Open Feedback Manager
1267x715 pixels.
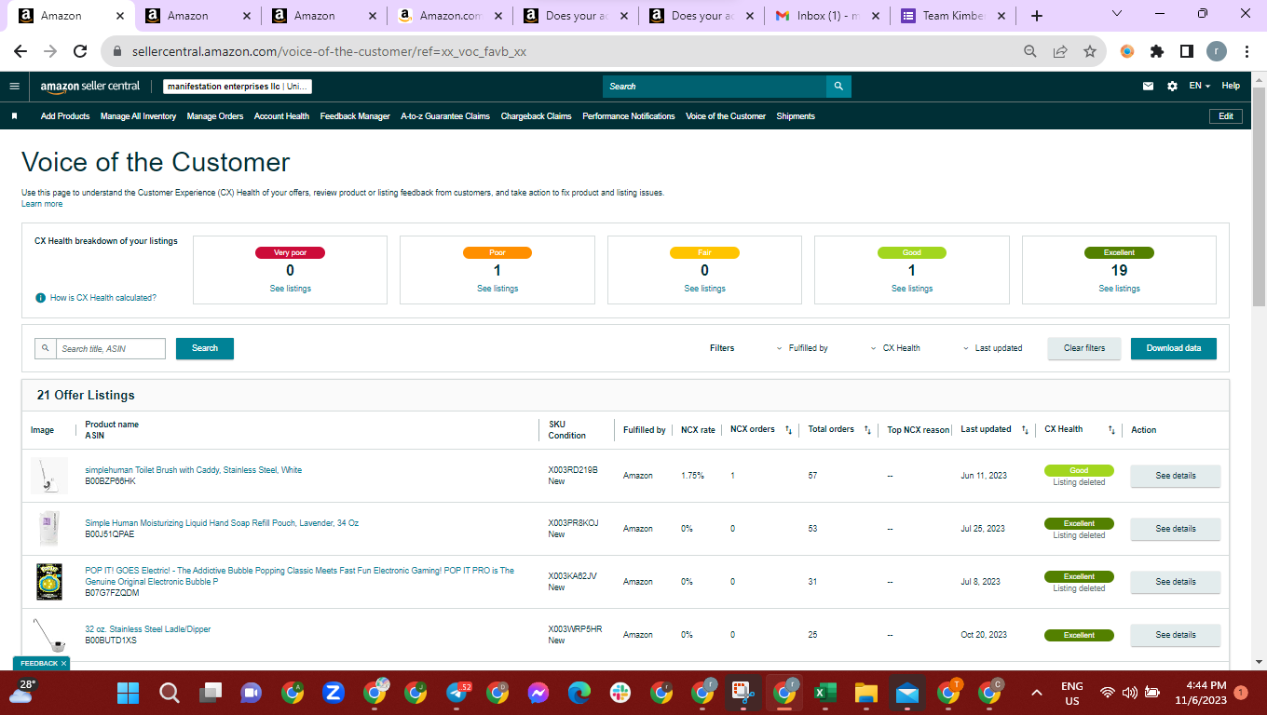click(355, 116)
